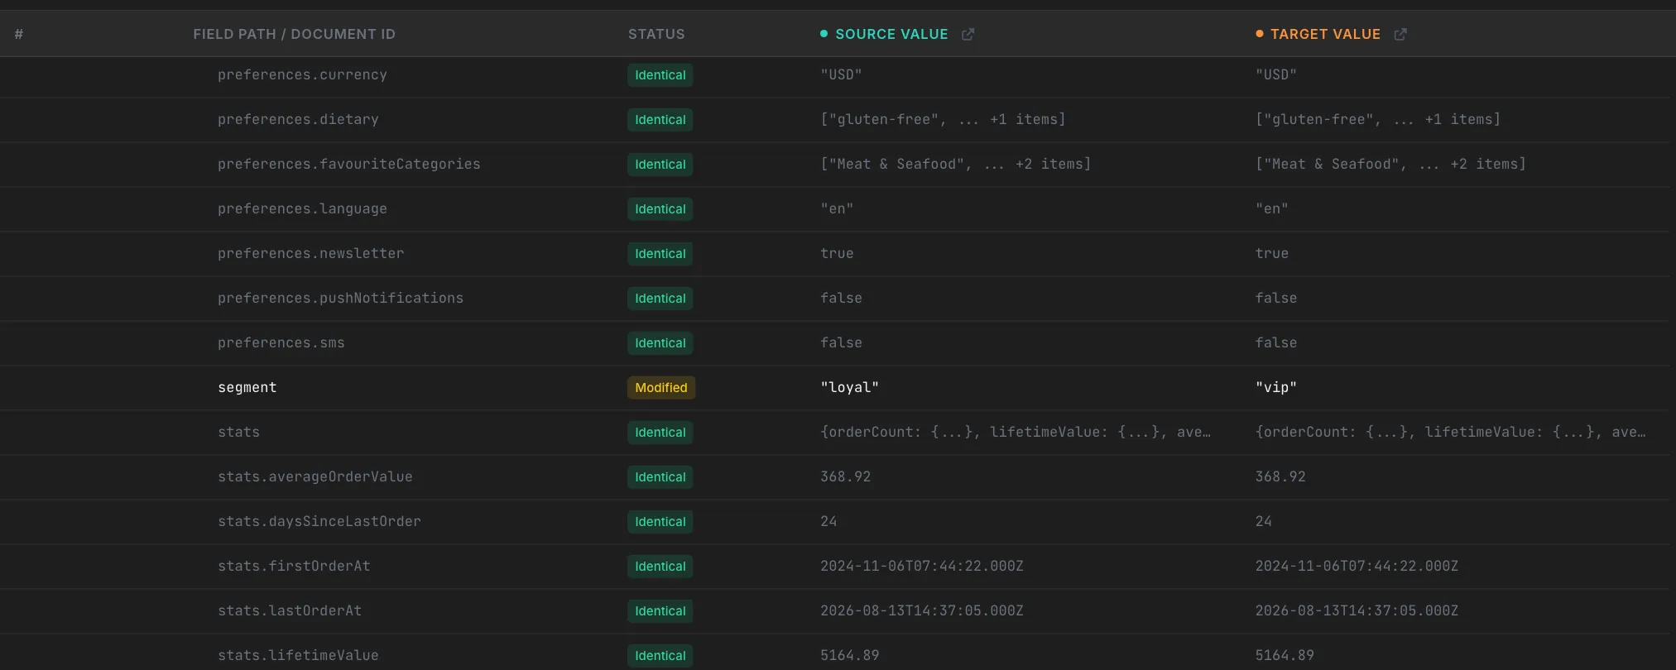
Task: Click target value true for newsletter
Action: coord(1271,253)
